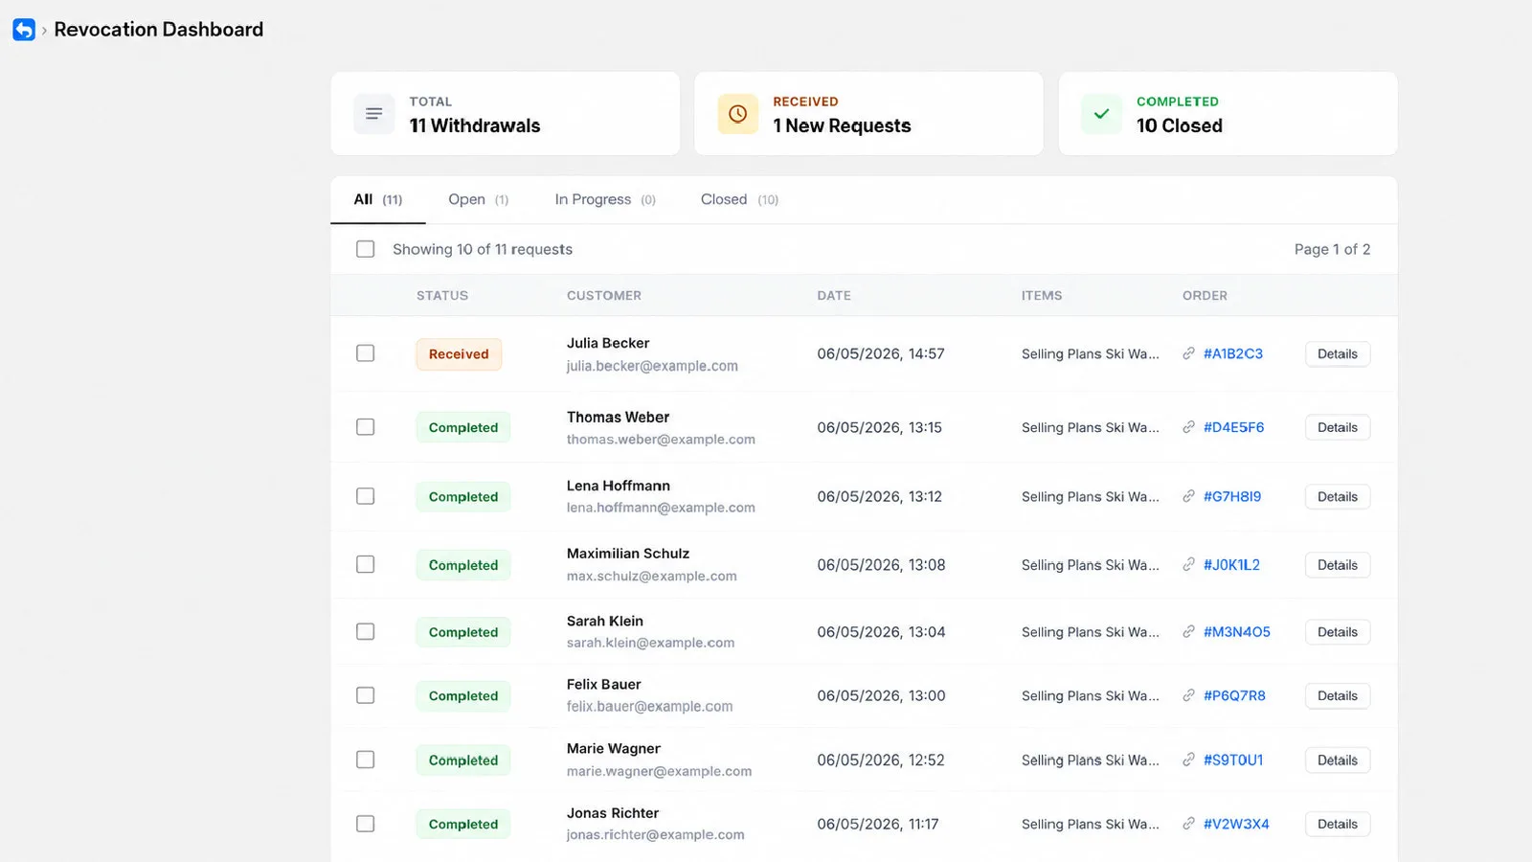Click link icon beside order #M3N4O5

click(x=1188, y=632)
